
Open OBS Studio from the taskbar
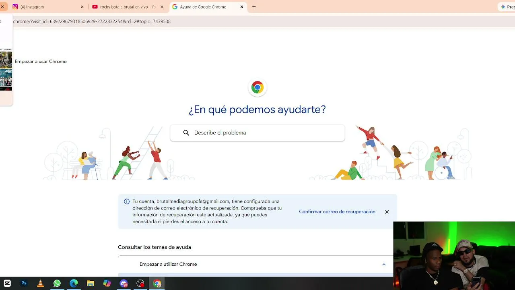tap(140, 284)
